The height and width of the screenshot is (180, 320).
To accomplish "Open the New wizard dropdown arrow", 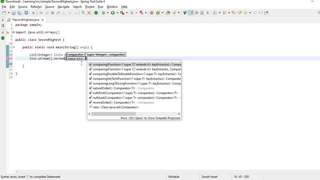I will point(9,13).
